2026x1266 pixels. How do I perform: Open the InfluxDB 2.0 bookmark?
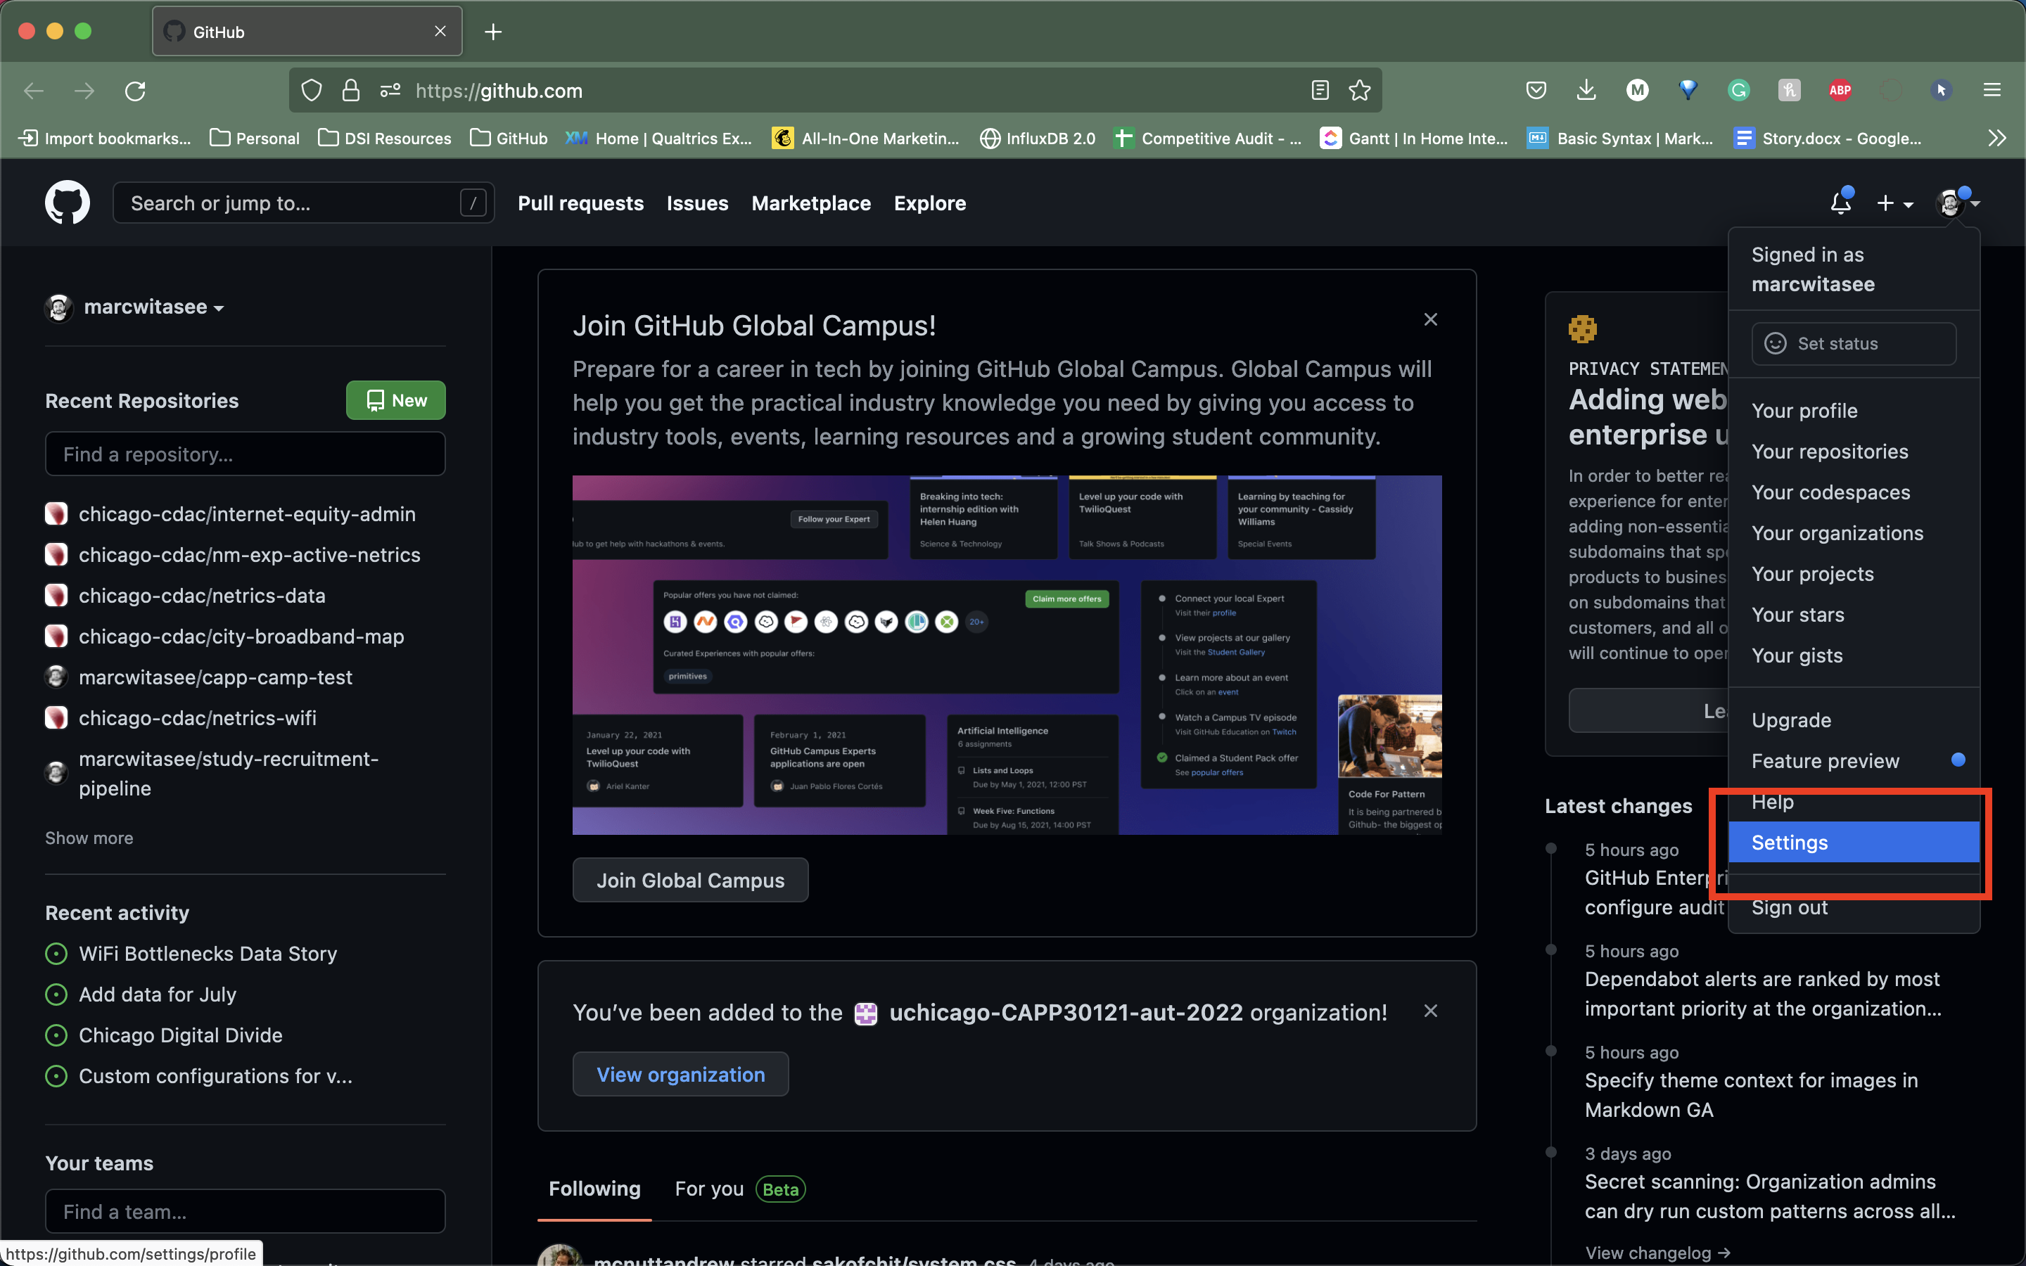coord(1038,138)
